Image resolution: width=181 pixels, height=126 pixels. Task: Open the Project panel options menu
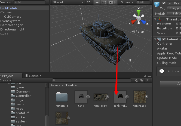(150, 76)
